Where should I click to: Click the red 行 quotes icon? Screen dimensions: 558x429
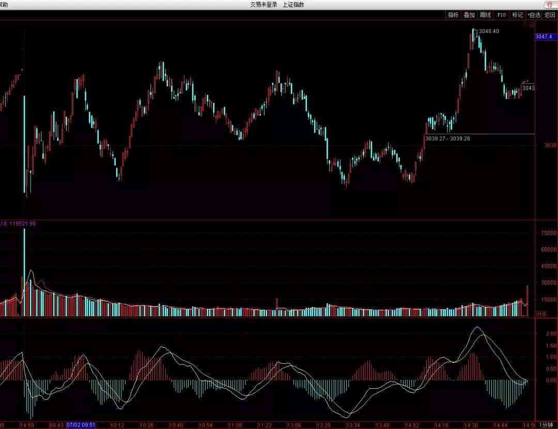pyautogui.click(x=549, y=5)
